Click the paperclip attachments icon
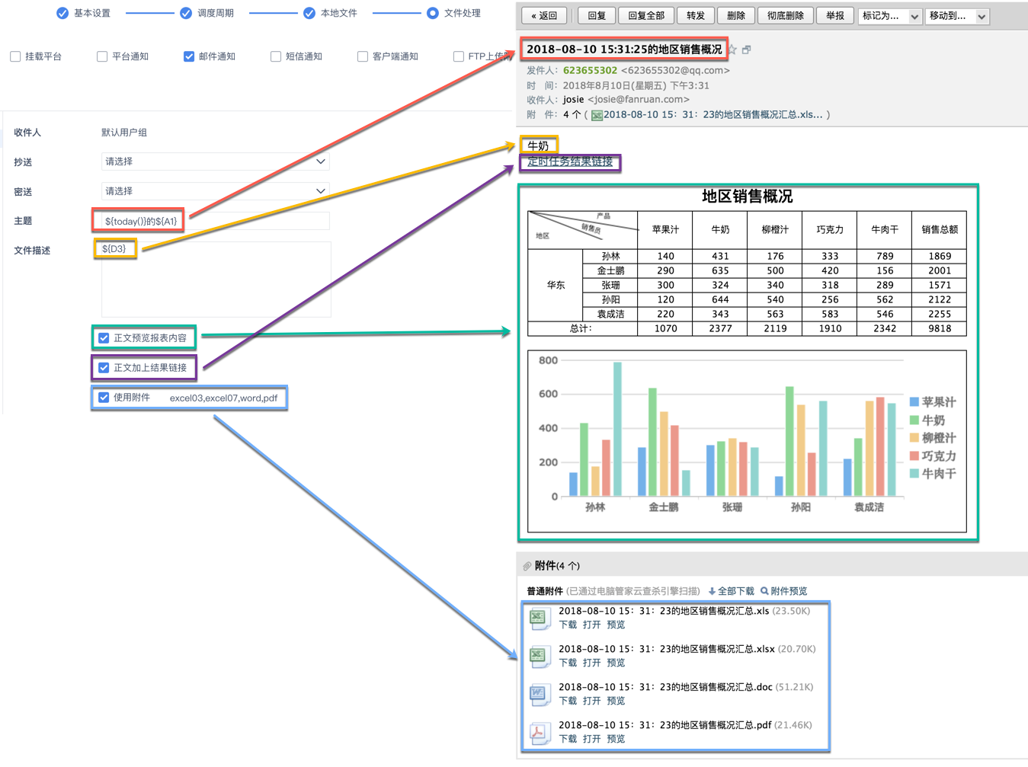 (527, 566)
